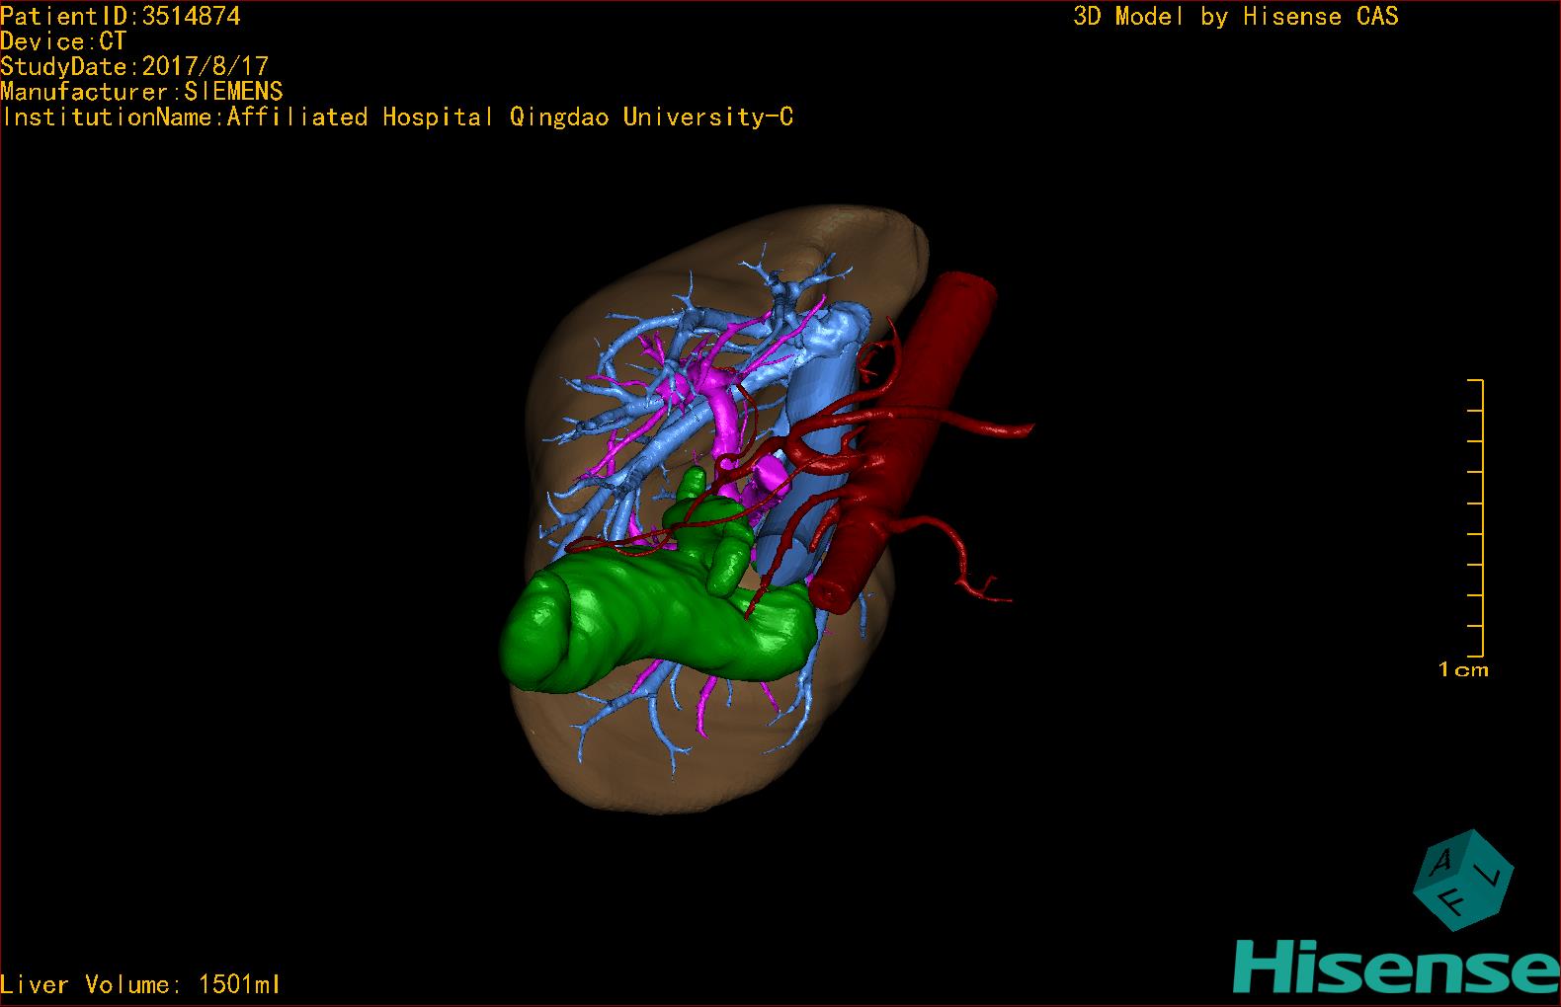Click the "Liver Volume: 1501ml" text

[x=140, y=984]
